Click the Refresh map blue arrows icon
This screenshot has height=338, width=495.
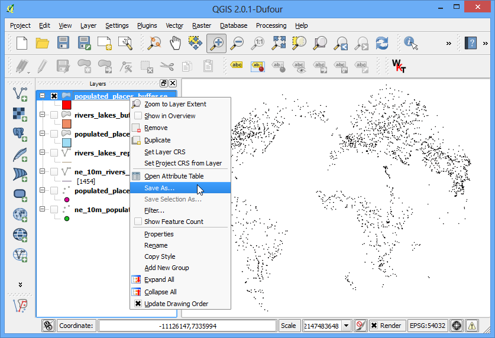pos(382,43)
